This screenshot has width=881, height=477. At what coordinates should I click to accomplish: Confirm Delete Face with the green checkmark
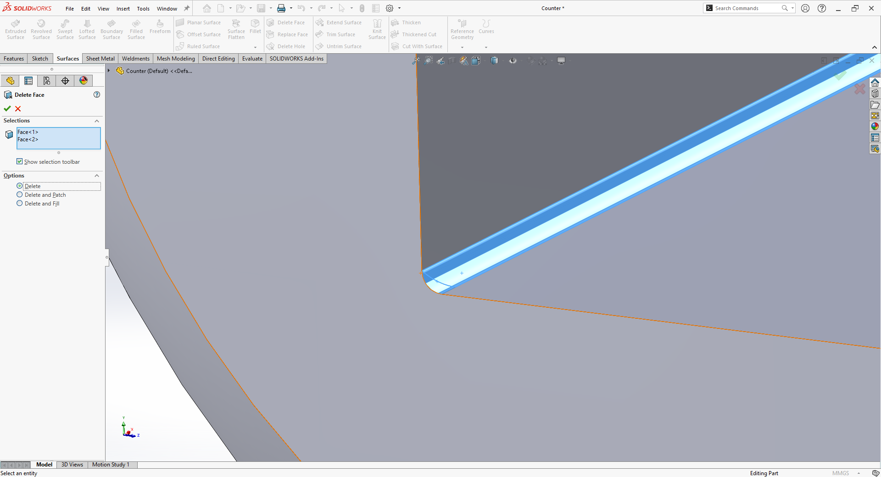coord(7,109)
